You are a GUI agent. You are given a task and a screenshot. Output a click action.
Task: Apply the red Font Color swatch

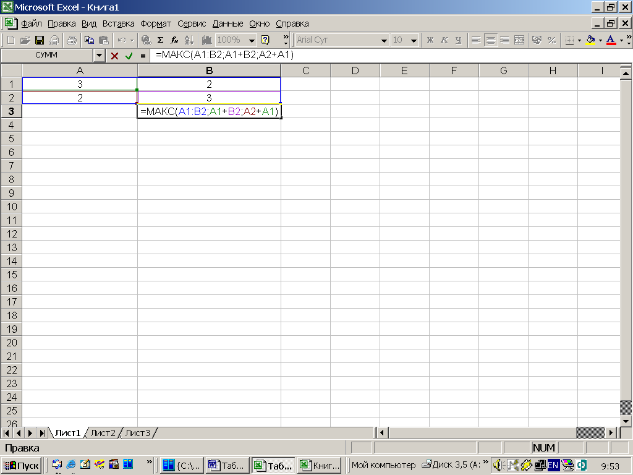click(x=611, y=40)
